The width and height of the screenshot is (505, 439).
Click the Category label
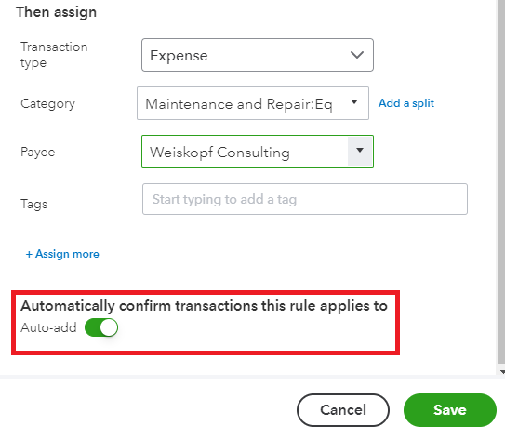47,104
